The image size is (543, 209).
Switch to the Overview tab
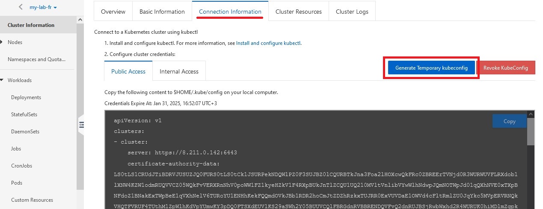click(113, 12)
